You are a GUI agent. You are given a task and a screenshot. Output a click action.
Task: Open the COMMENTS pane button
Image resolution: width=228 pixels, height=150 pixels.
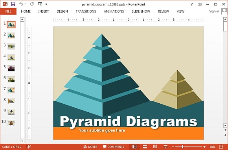pyautogui.click(x=114, y=146)
